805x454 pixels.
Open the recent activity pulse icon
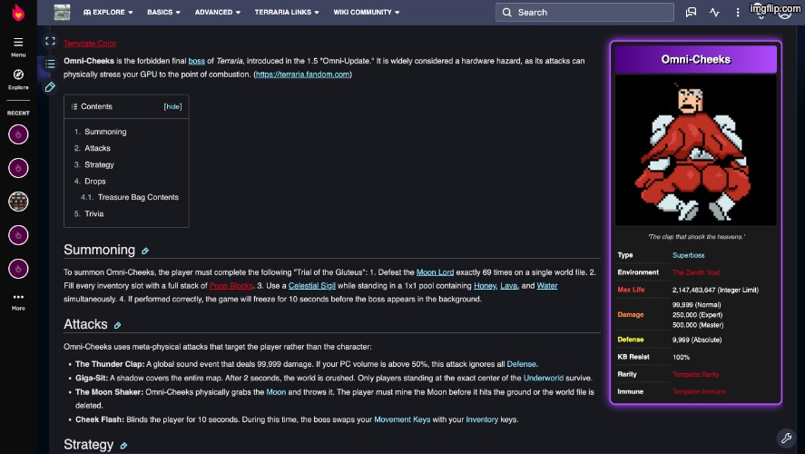(714, 13)
